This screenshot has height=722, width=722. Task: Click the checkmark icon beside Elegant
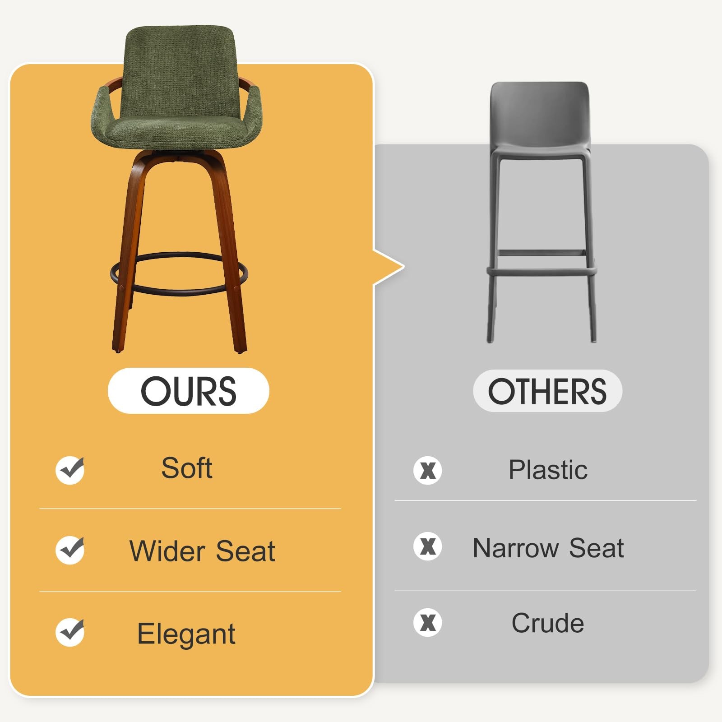coord(70,632)
